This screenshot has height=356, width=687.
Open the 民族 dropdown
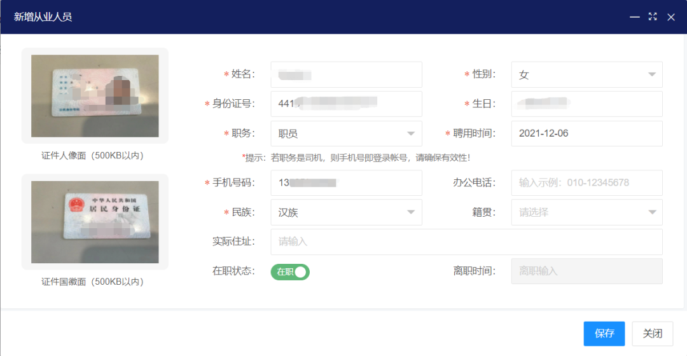(346, 212)
